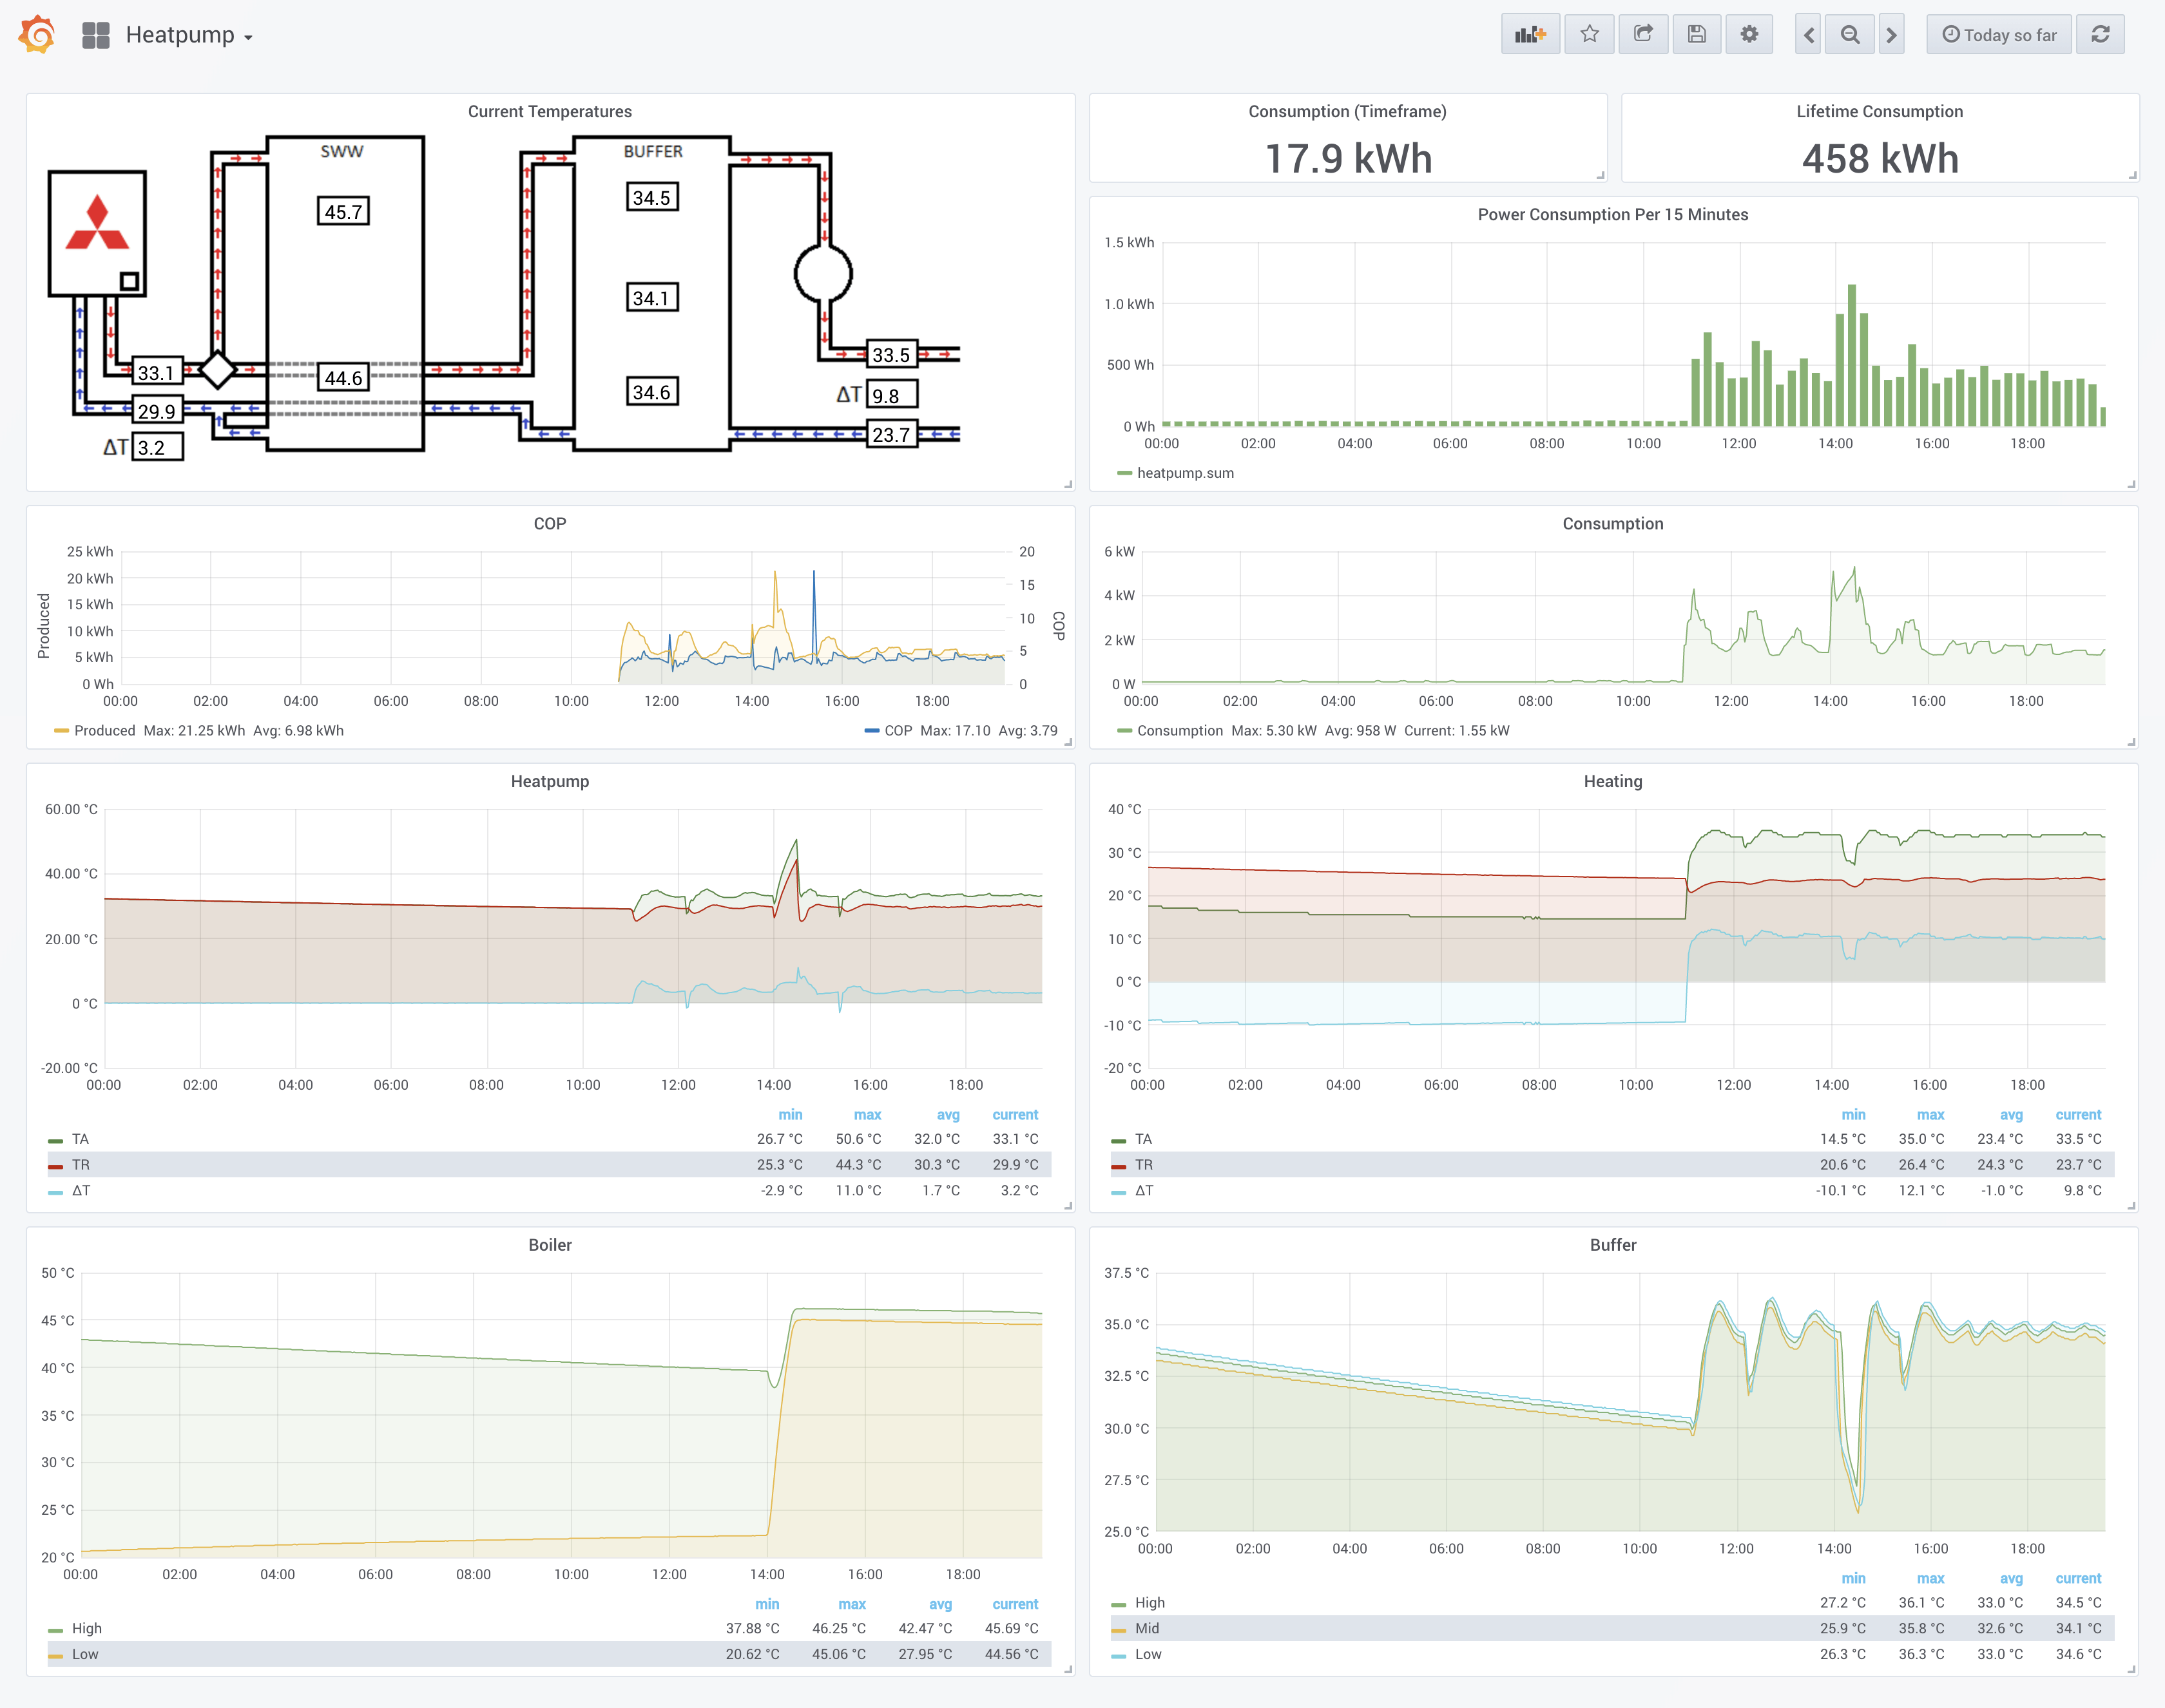Grab resize handle of Buffer panel
The width and height of the screenshot is (2165, 1708).
2132,1669
